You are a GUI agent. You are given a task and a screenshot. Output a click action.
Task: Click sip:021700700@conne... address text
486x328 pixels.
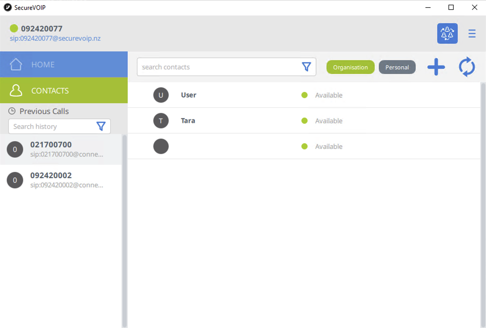coord(67,154)
